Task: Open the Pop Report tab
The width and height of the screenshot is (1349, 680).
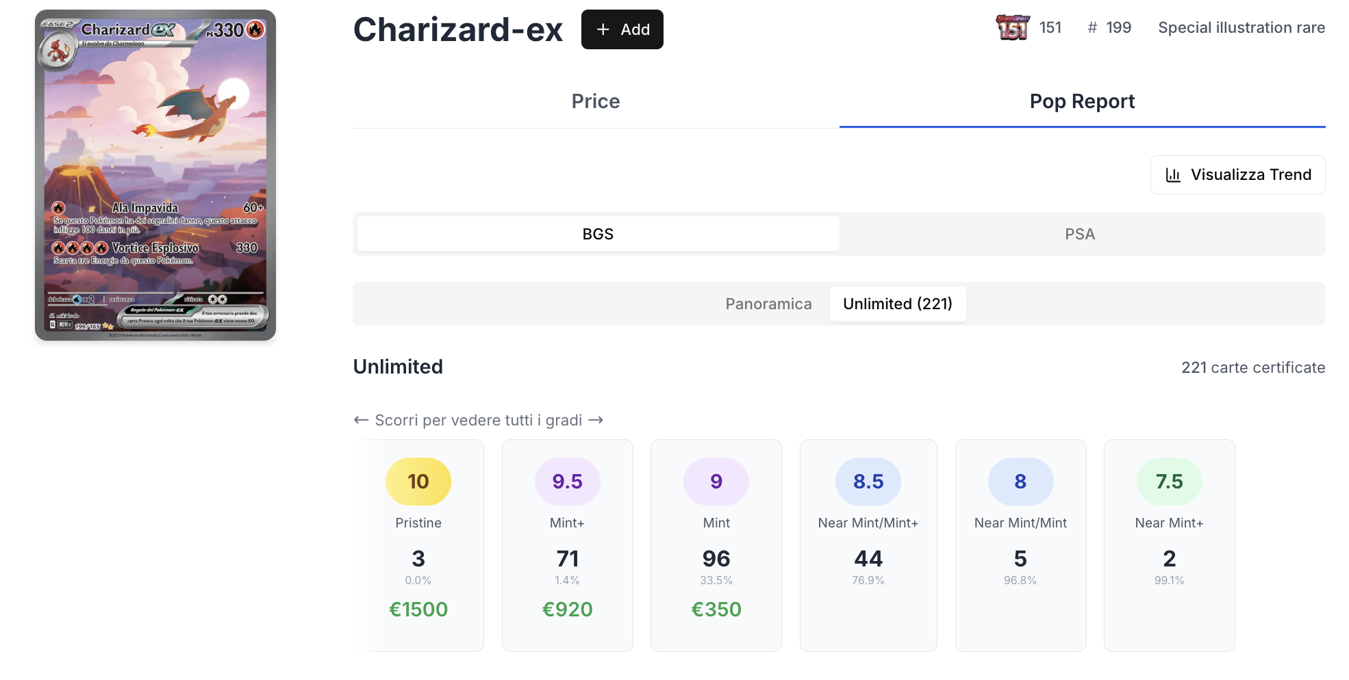Action: pyautogui.click(x=1081, y=101)
